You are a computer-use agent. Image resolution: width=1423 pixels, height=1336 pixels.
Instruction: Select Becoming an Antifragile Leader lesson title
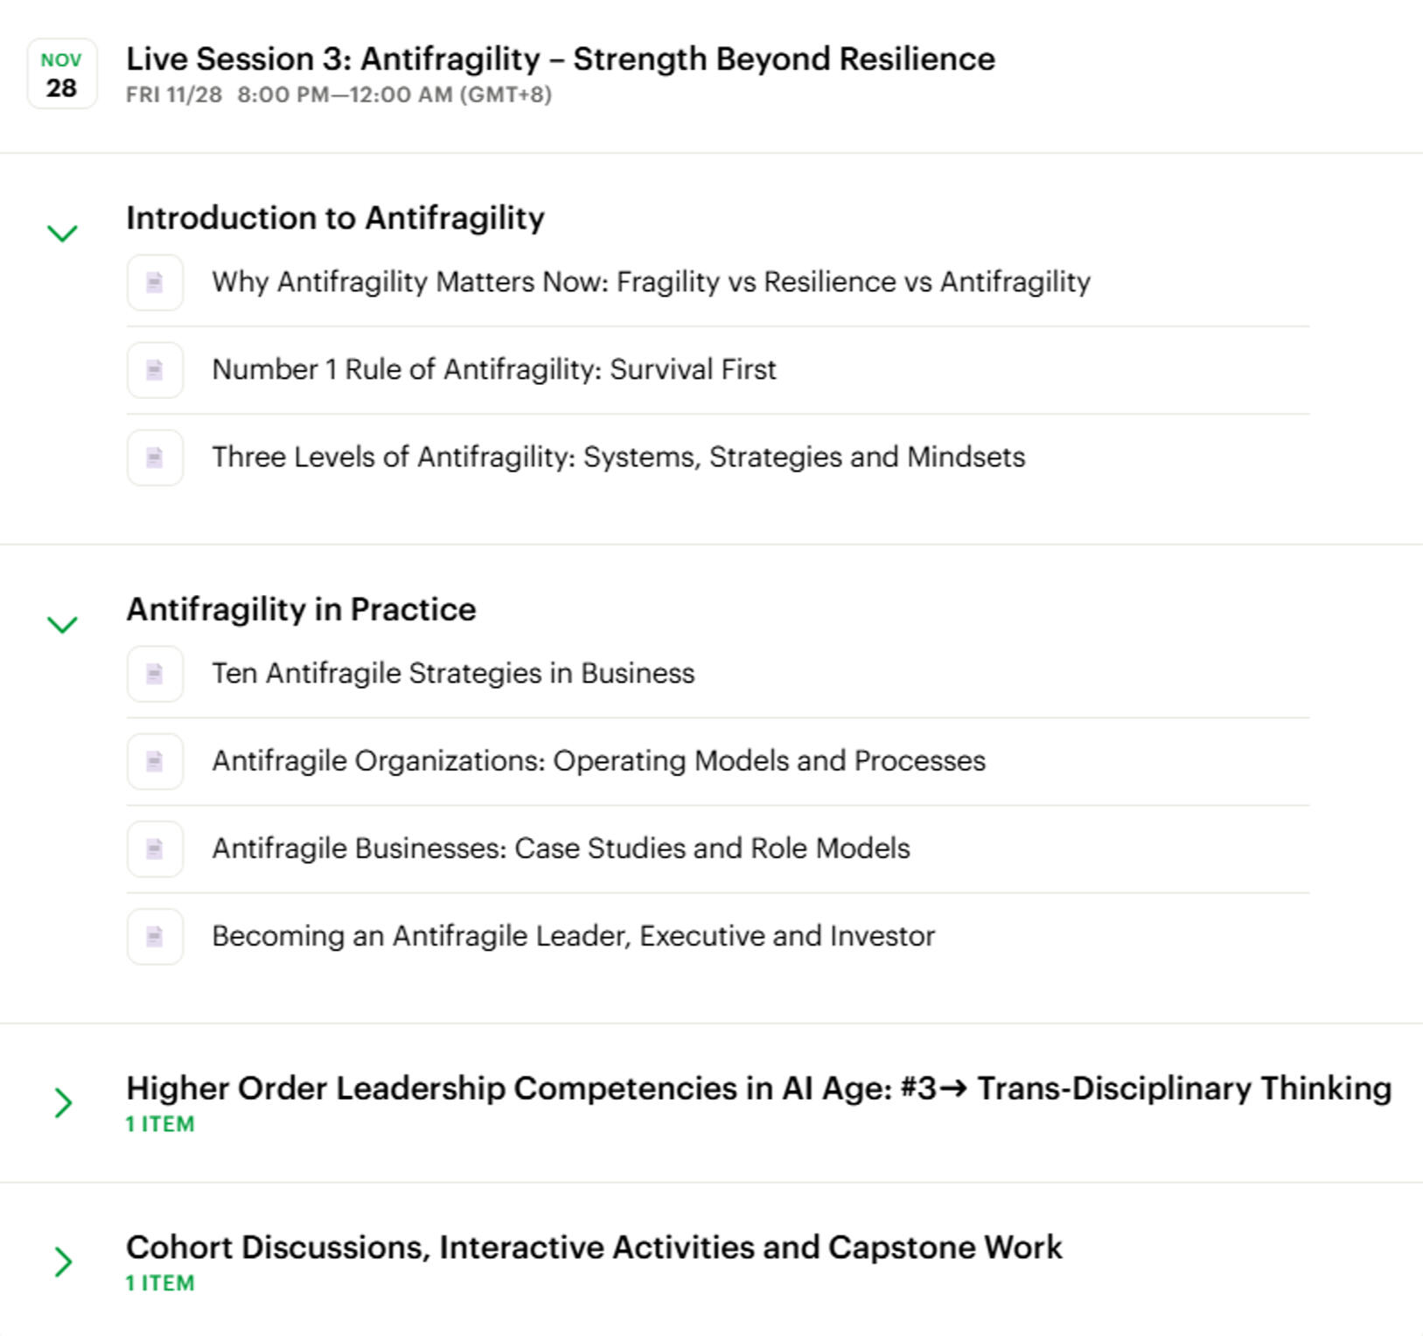click(573, 936)
